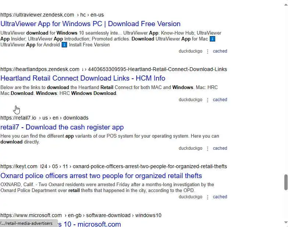Open retail7 Download the cash register app
This screenshot has width=288, height=227.
click(62, 127)
